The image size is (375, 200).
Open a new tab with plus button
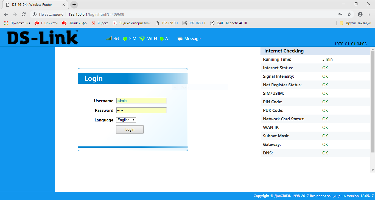point(74,5)
